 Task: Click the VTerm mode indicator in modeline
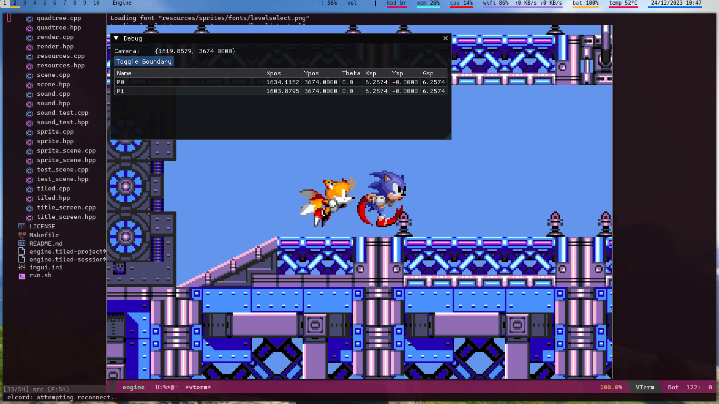click(645, 387)
